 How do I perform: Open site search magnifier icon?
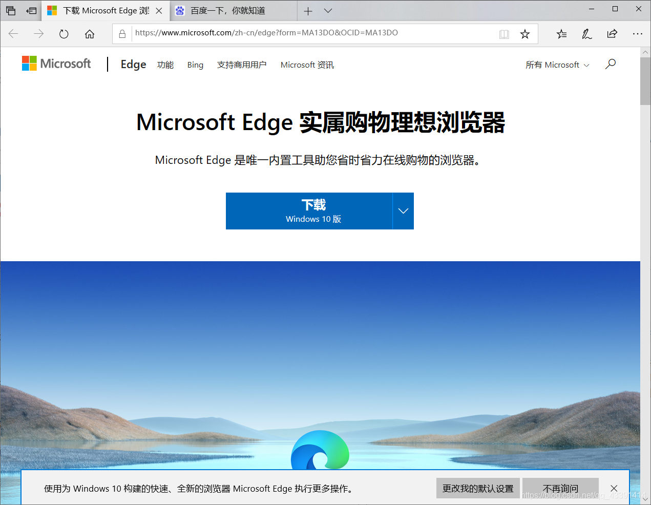coord(610,64)
